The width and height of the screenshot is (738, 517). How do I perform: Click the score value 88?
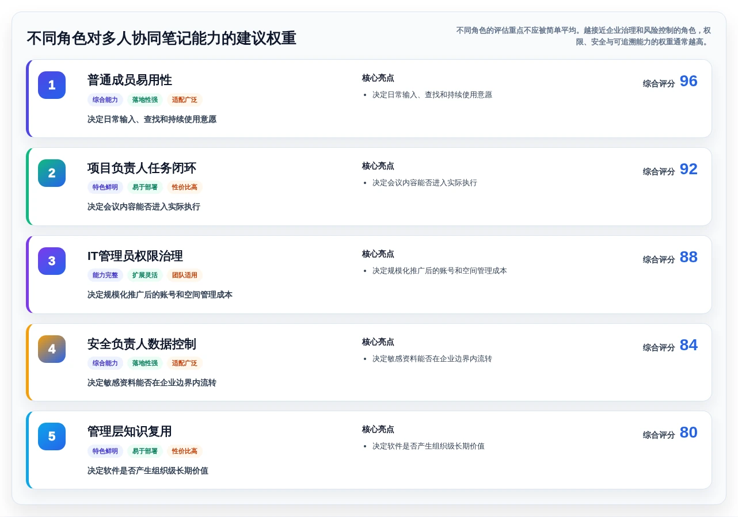[688, 257]
